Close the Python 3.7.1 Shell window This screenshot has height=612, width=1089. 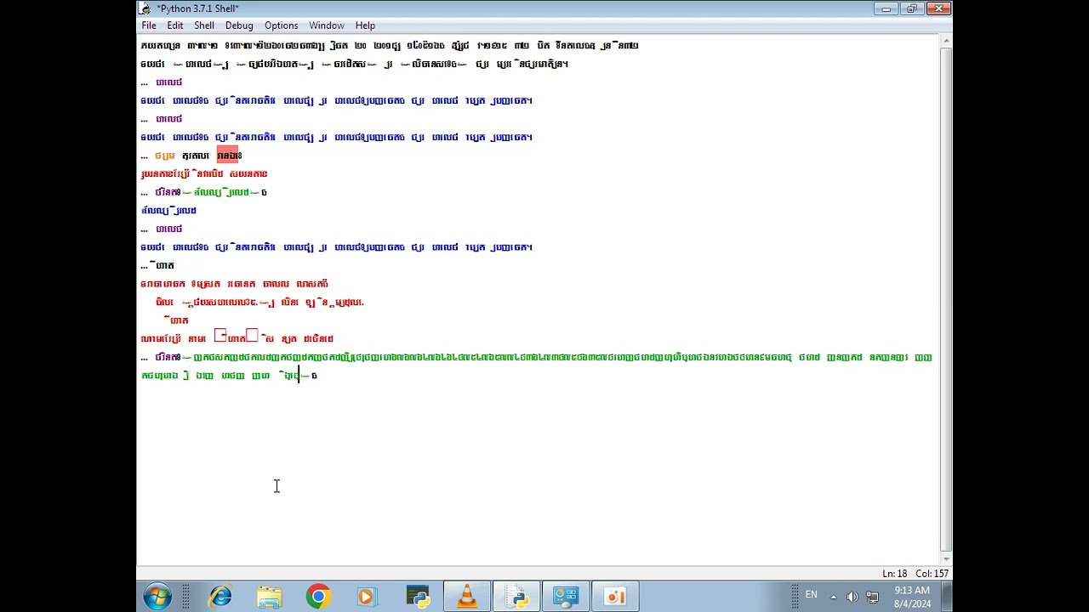pyautogui.click(x=938, y=8)
